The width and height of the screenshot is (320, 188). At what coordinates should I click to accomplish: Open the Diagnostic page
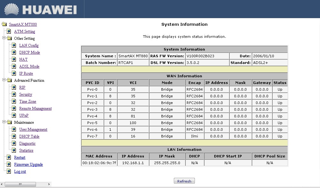click(27, 143)
